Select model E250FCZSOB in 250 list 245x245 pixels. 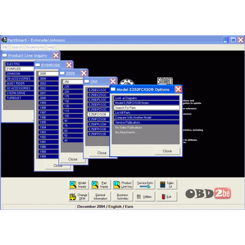tap(98, 119)
